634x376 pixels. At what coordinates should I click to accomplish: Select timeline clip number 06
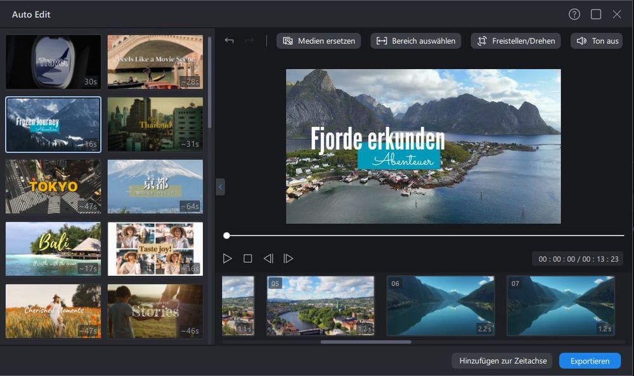(440, 306)
